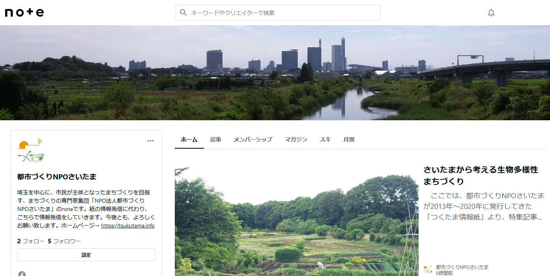
Task: Open the three-dot profile options menu
Action: [150, 141]
